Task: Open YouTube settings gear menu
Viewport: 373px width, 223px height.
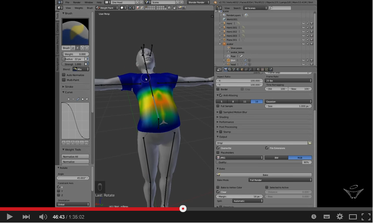Action: pos(340,216)
